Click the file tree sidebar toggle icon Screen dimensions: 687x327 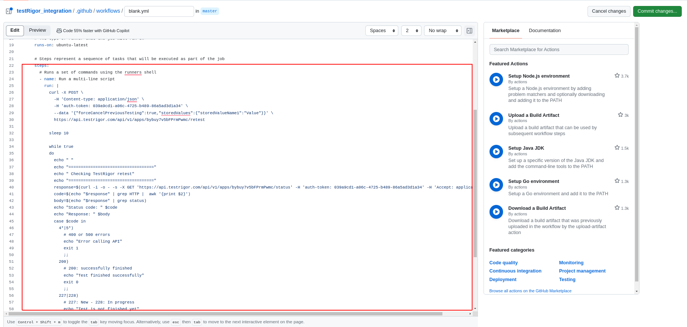point(9,11)
